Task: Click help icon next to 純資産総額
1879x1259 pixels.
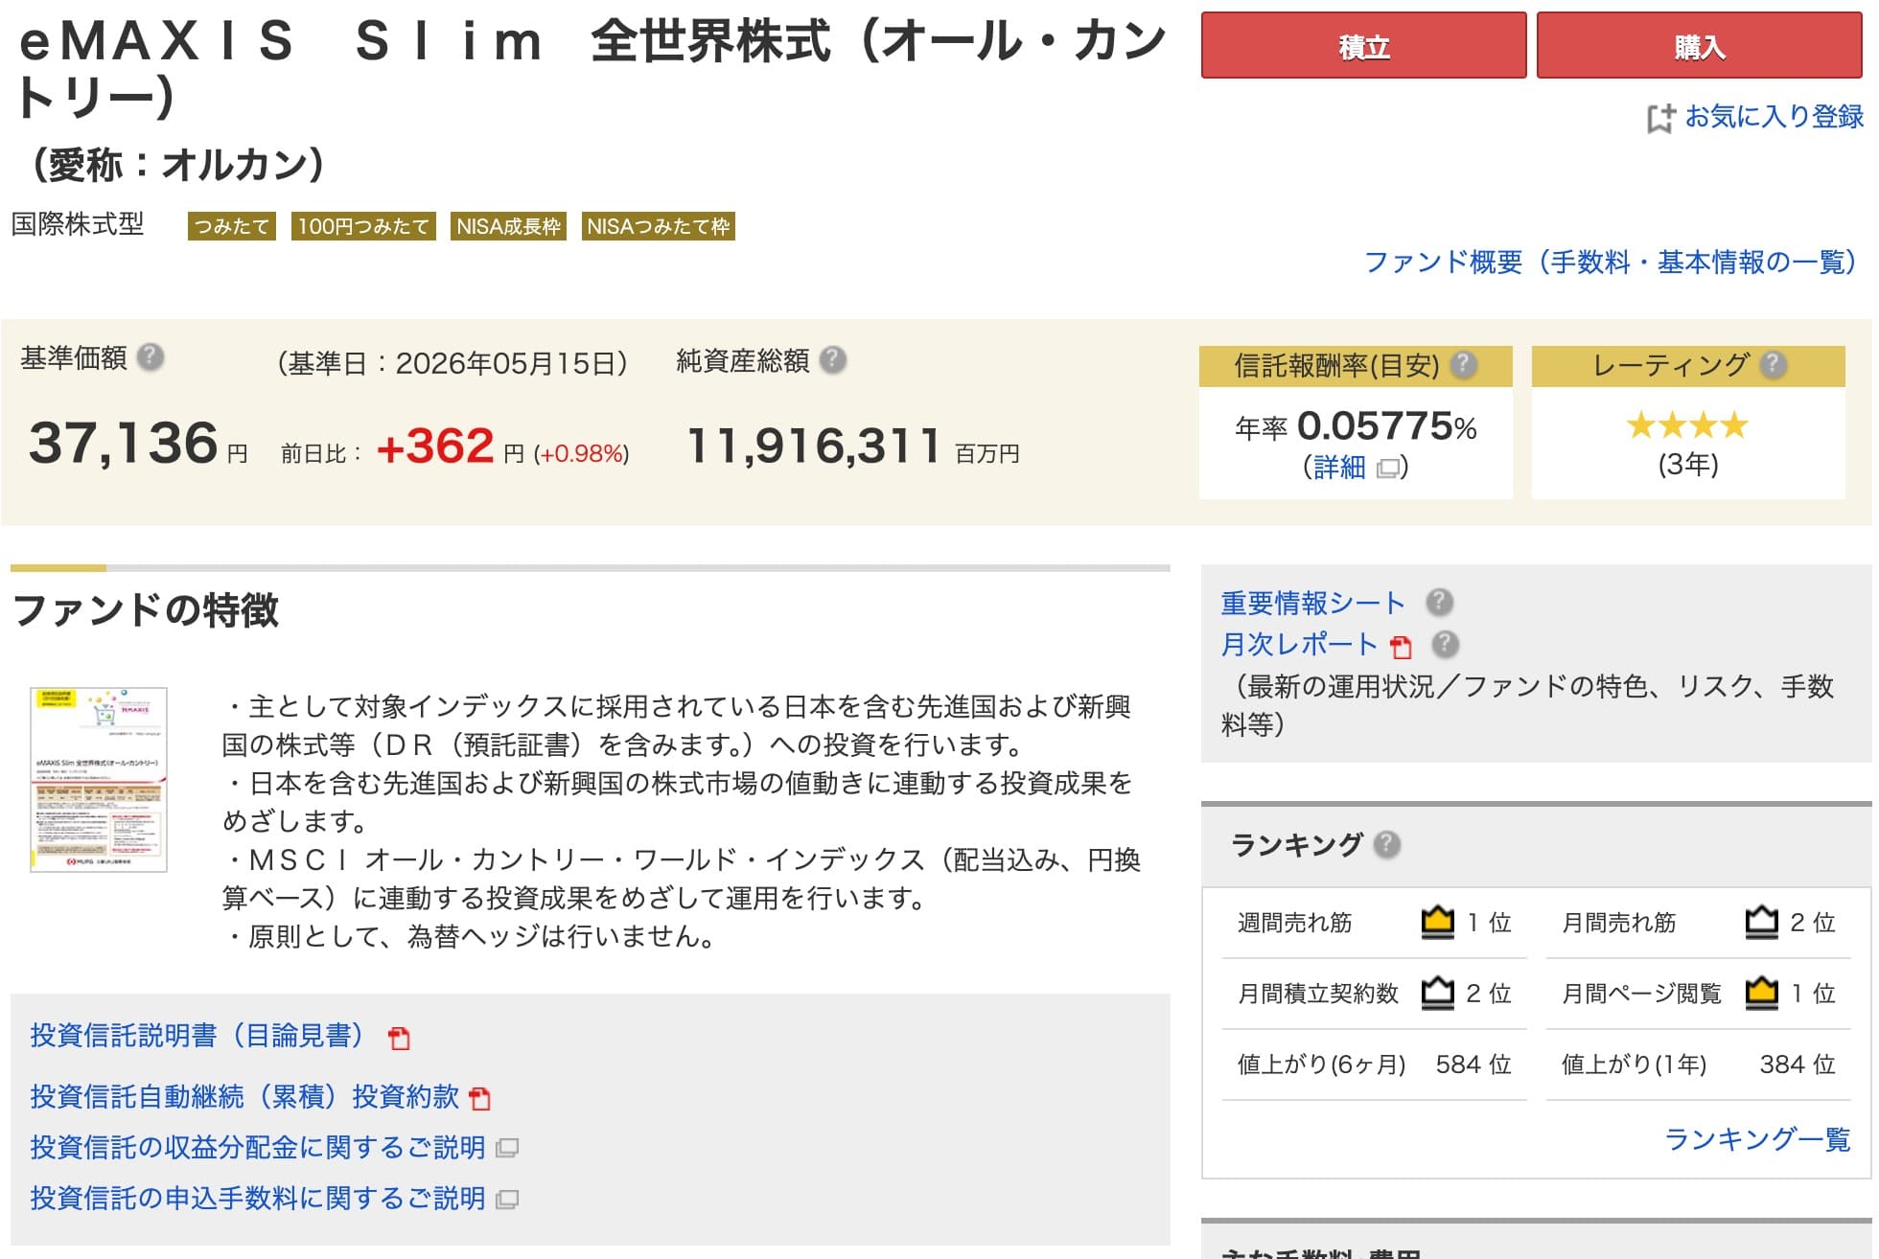Action: coord(832,359)
